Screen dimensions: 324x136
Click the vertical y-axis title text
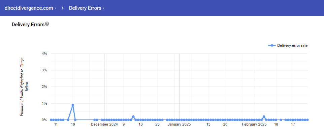coord(24,87)
